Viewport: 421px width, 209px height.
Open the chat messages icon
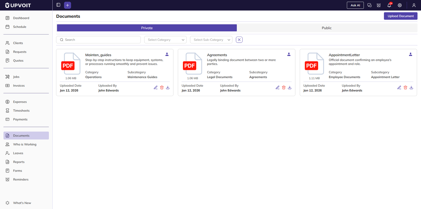pos(369,5)
